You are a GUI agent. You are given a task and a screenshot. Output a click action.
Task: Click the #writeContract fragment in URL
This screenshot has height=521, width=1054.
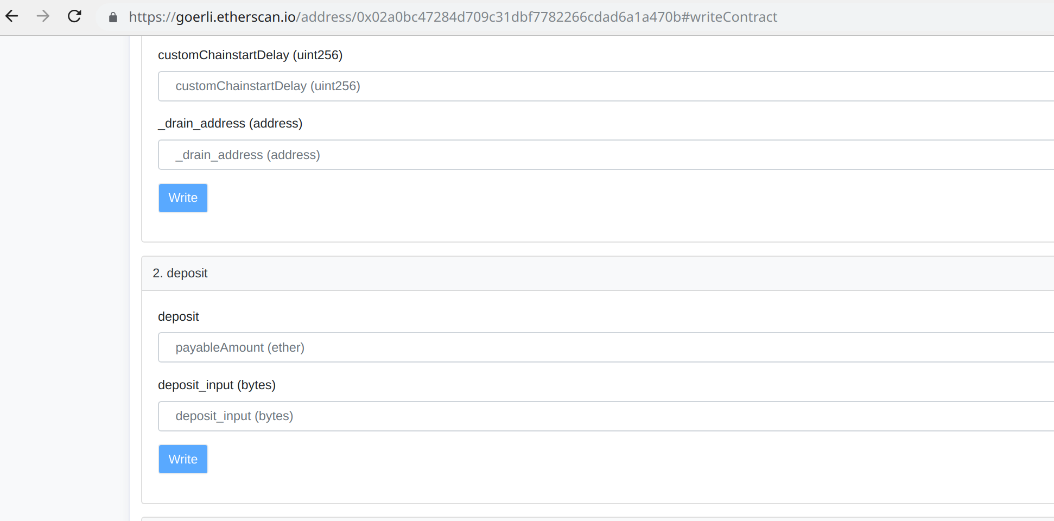pyautogui.click(x=729, y=17)
